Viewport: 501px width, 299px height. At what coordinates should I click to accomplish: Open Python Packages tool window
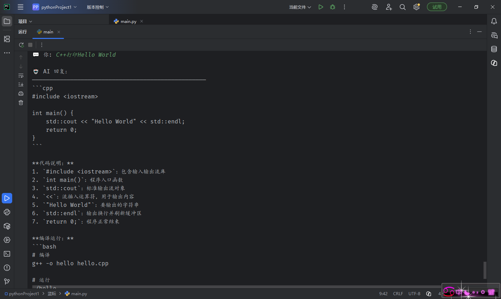(7, 226)
